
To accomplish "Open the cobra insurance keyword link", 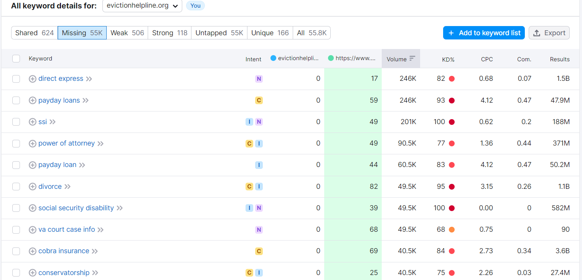I will click(64, 251).
